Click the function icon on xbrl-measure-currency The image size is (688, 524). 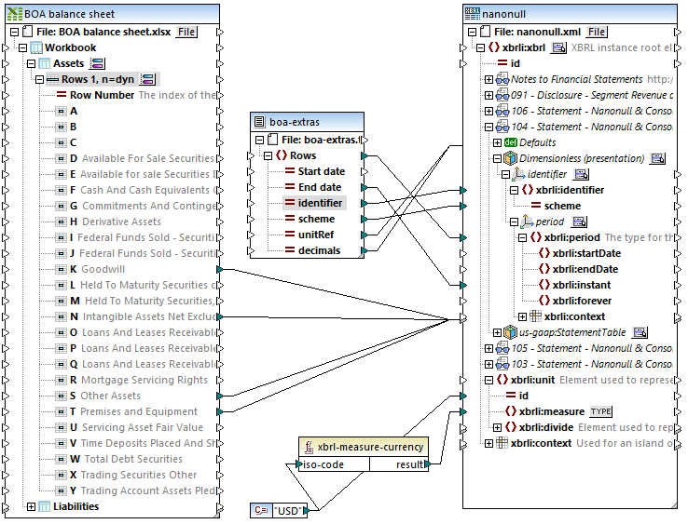pyautogui.click(x=309, y=447)
